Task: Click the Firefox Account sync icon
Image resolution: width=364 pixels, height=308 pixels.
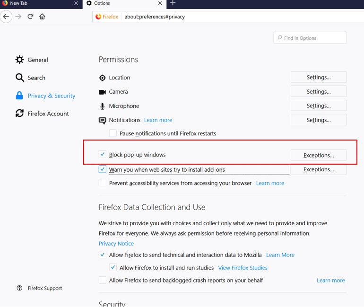Action: point(19,114)
